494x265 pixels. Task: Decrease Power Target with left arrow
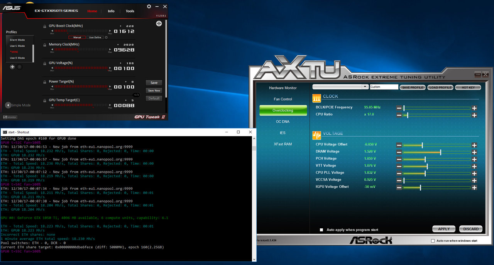coord(52,86)
